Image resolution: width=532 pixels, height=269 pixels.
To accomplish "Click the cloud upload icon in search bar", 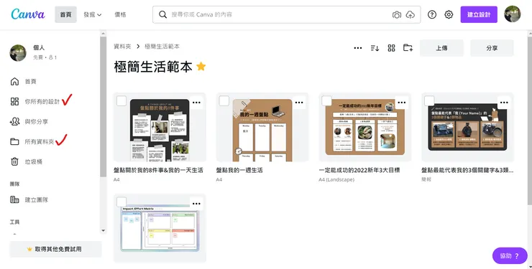I will [x=411, y=14].
